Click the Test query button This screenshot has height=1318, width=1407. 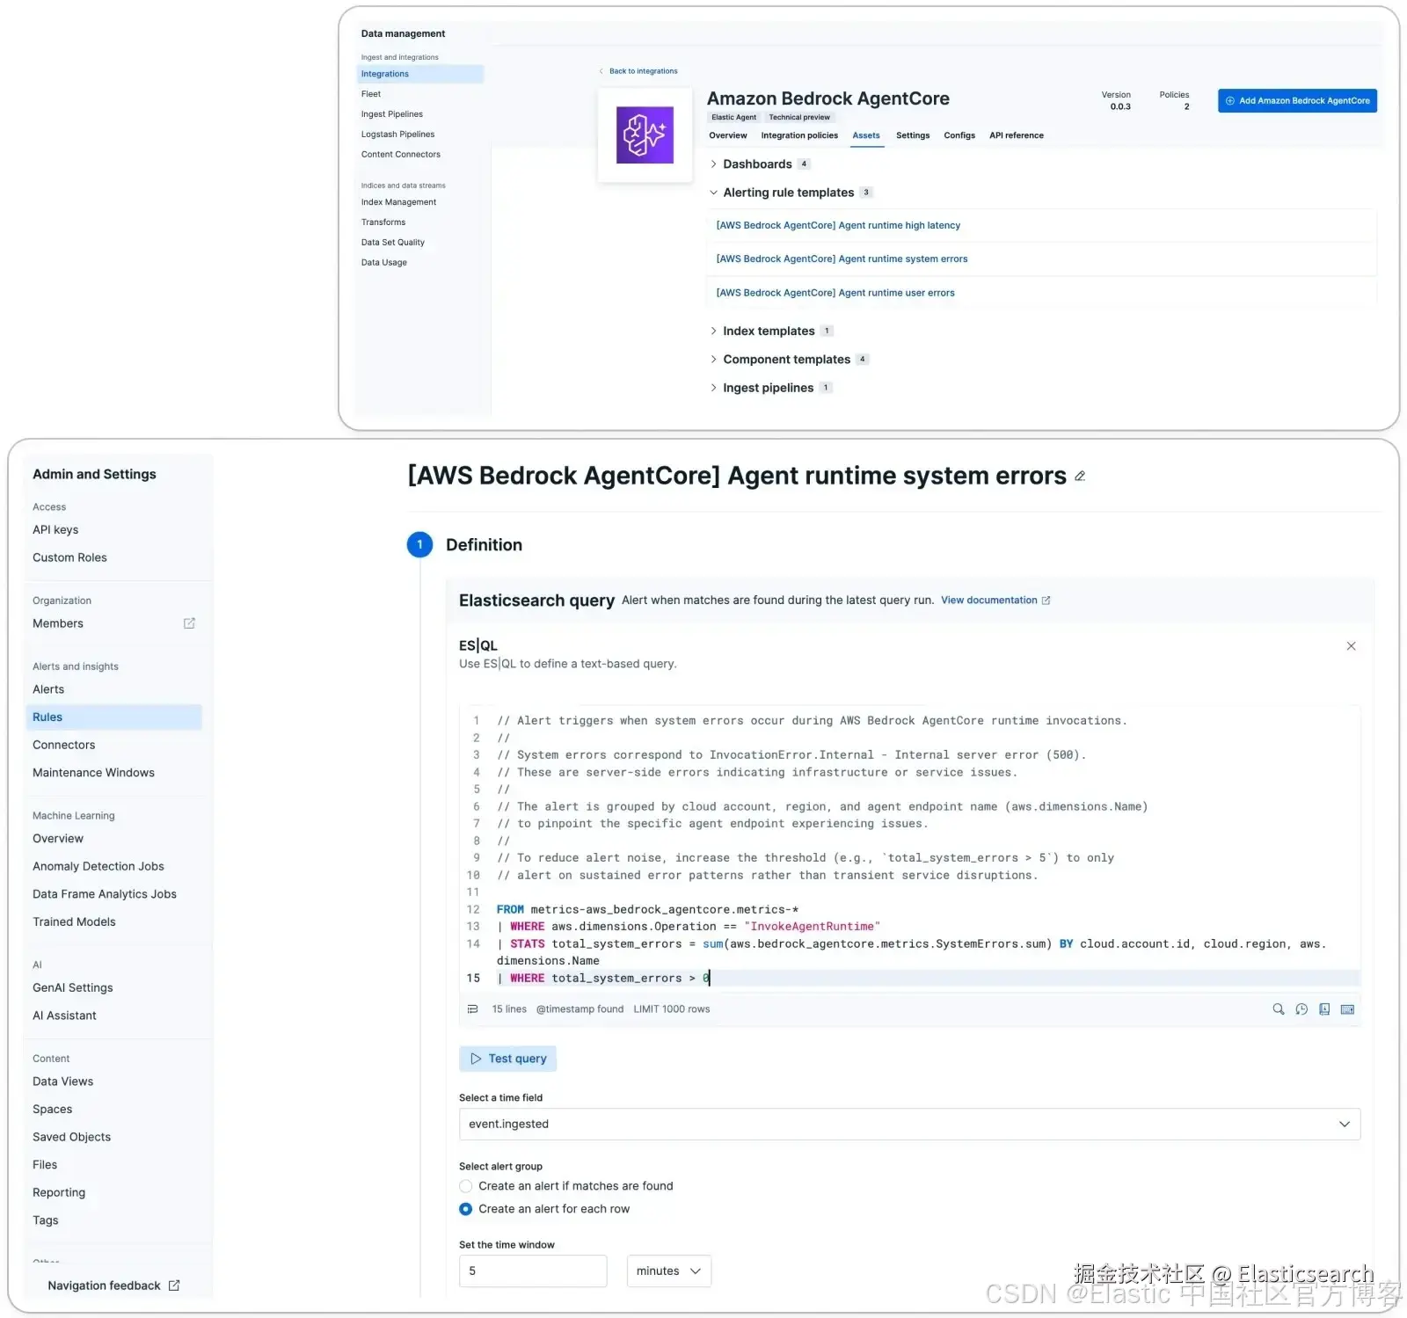point(507,1059)
